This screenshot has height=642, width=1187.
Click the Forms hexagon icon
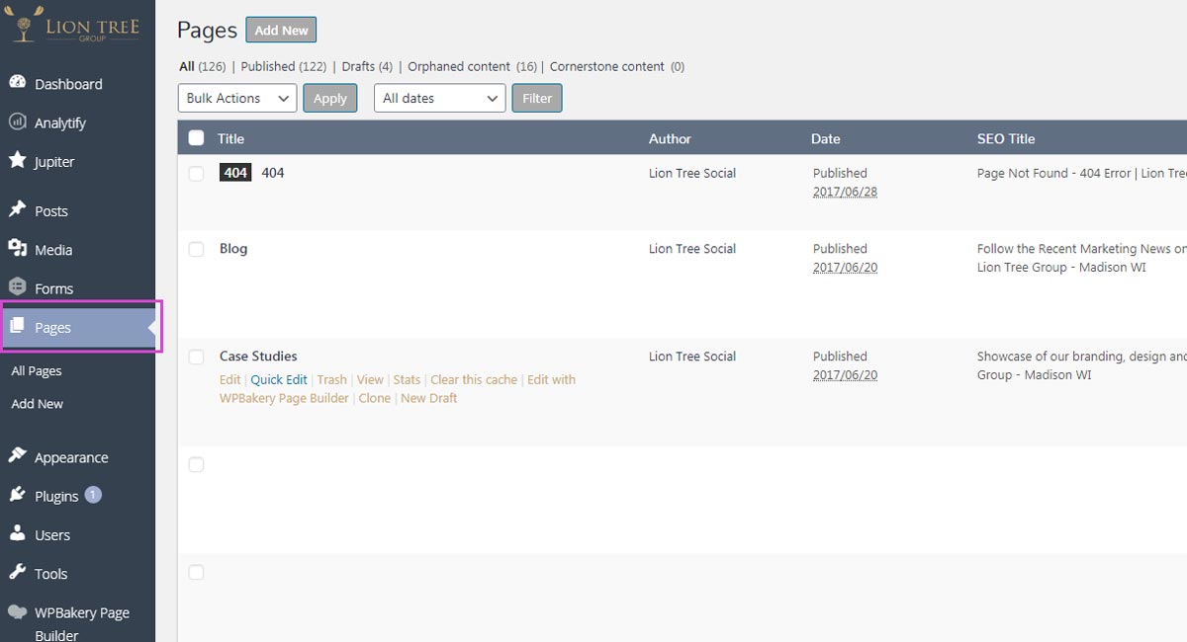click(x=17, y=286)
